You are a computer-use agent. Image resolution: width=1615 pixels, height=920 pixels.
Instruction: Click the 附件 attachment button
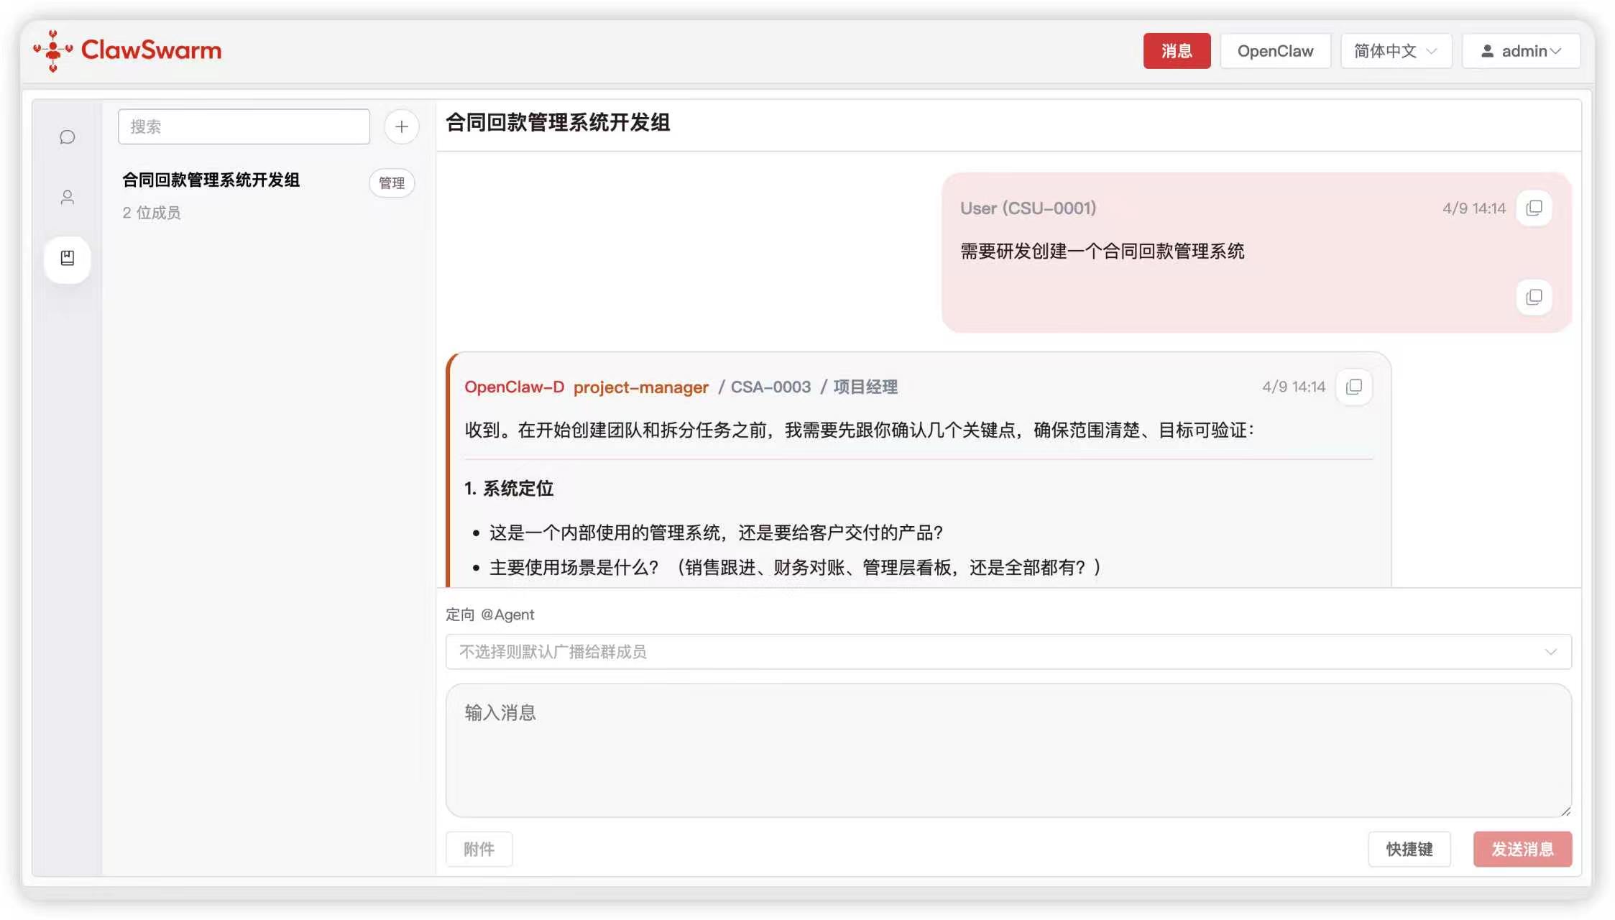coord(479,850)
